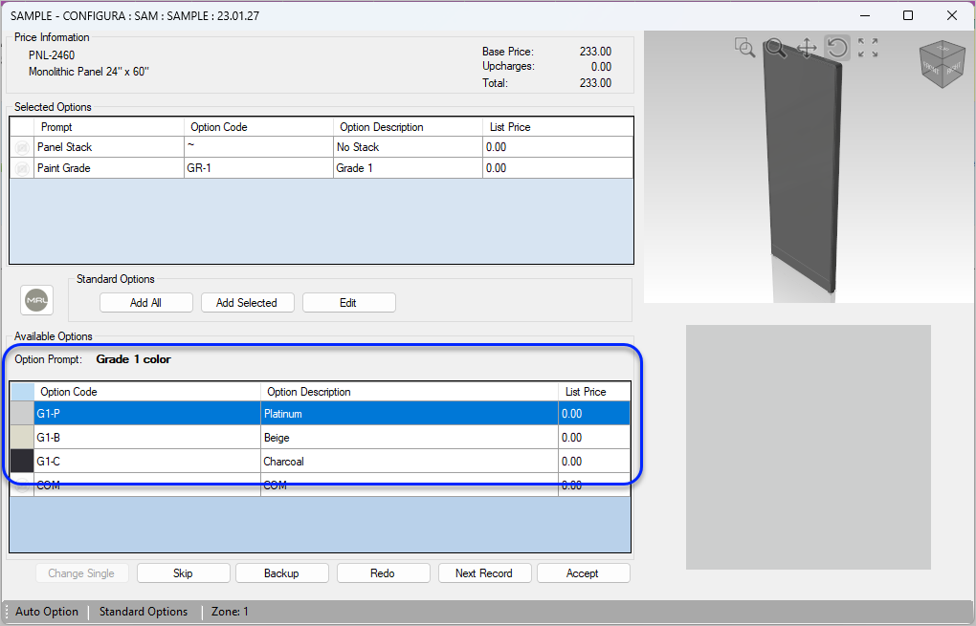Click Standard Options in the status bar
The width and height of the screenshot is (976, 626).
tap(143, 611)
